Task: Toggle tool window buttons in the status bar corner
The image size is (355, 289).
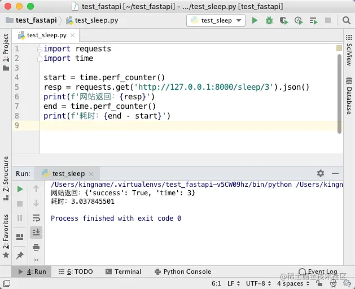Action: [7, 283]
